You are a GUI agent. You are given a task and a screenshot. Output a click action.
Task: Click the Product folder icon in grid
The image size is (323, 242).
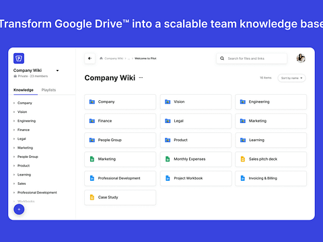point(168,140)
